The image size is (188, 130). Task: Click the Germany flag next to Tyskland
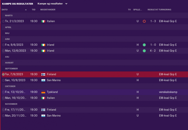pos(43,92)
